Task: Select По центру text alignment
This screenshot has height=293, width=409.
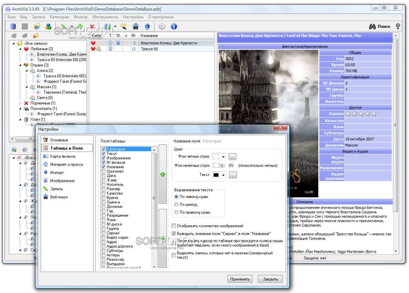Action: 176,204
